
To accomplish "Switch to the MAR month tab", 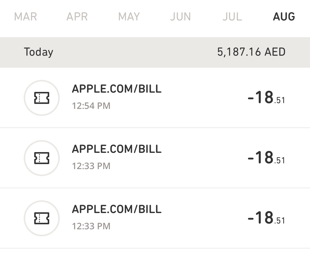I will [25, 17].
